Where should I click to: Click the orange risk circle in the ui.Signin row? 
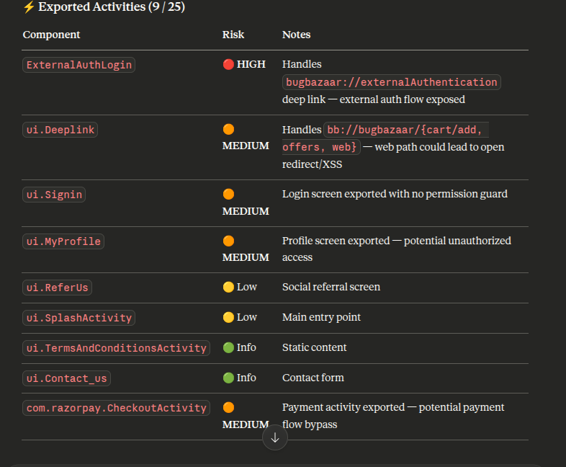tap(228, 194)
